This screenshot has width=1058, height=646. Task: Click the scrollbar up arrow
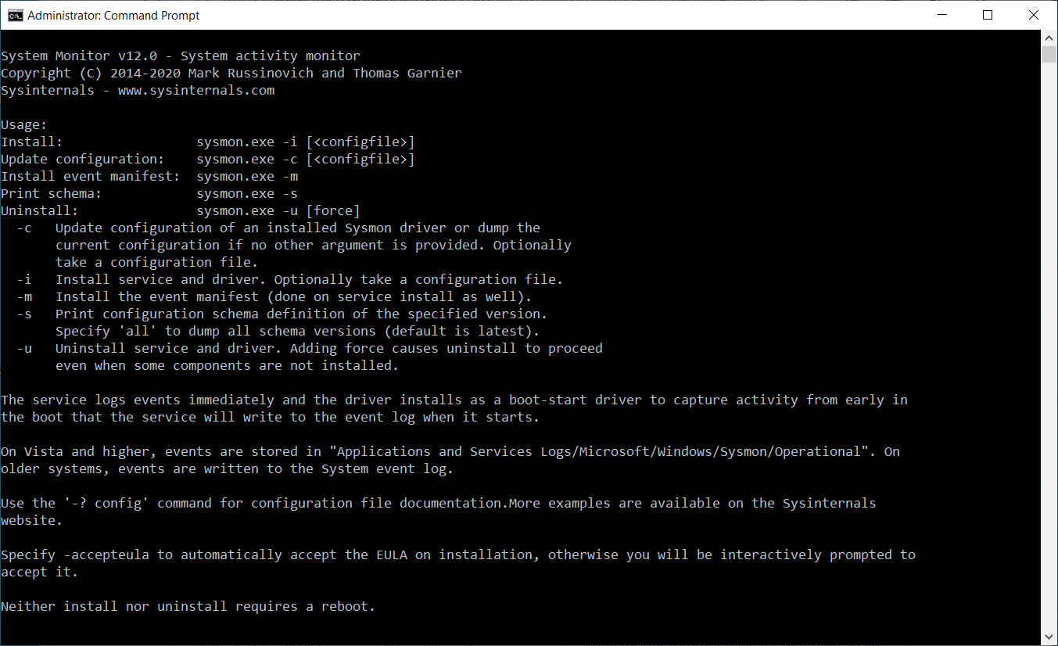[x=1049, y=38]
